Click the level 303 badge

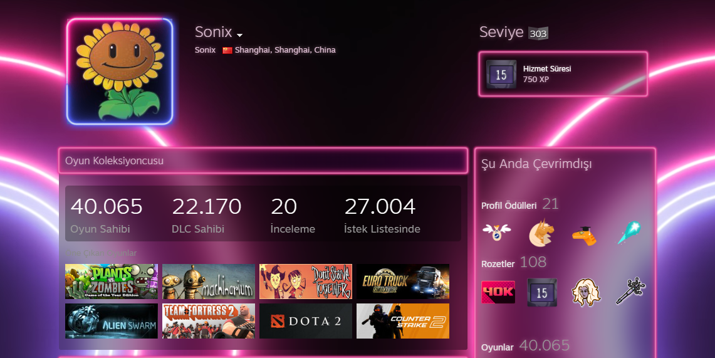pos(538,33)
